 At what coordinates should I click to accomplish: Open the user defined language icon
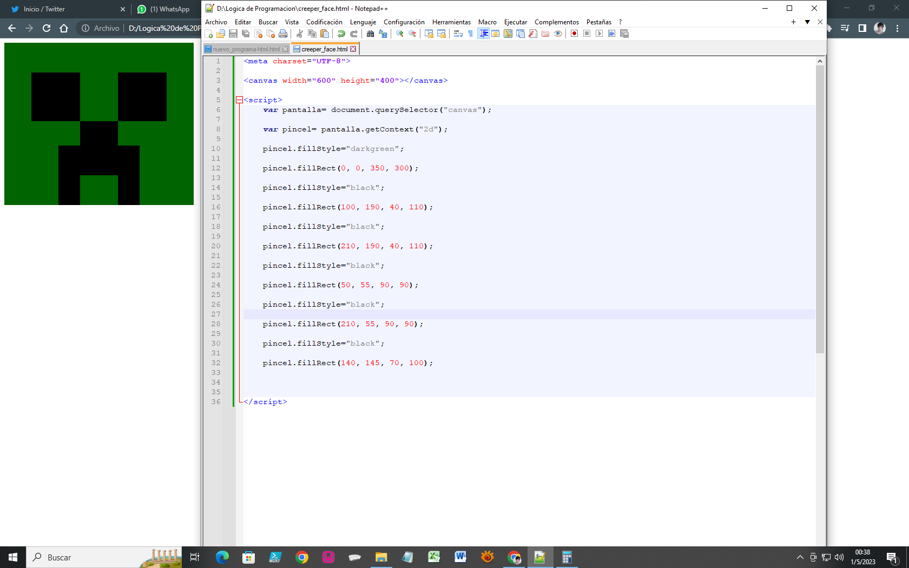point(496,34)
